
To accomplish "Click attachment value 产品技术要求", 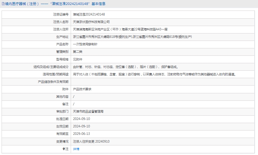I will (82, 89).
